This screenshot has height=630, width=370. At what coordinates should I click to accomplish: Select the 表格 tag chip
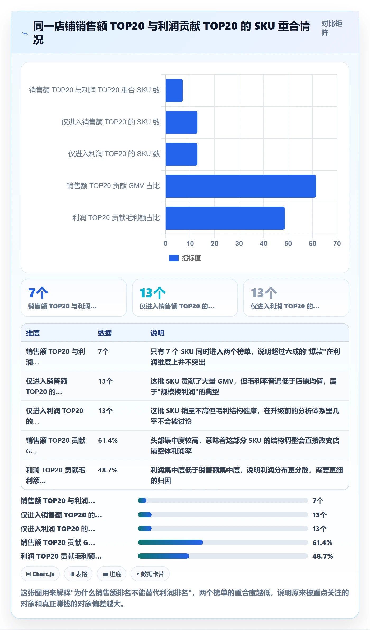(78, 574)
